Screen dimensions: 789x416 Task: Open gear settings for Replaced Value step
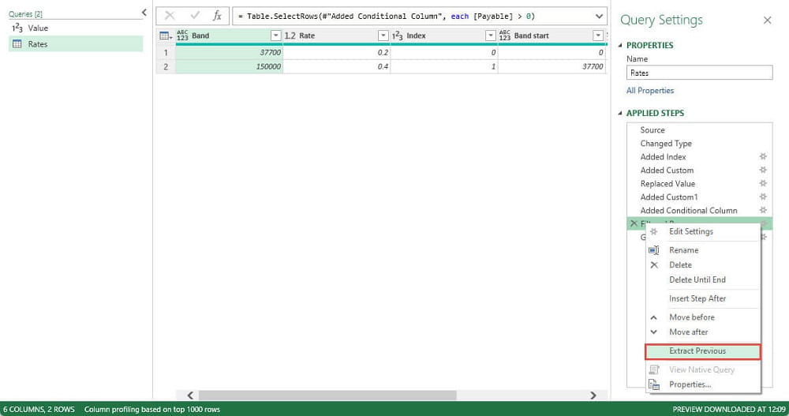point(762,184)
